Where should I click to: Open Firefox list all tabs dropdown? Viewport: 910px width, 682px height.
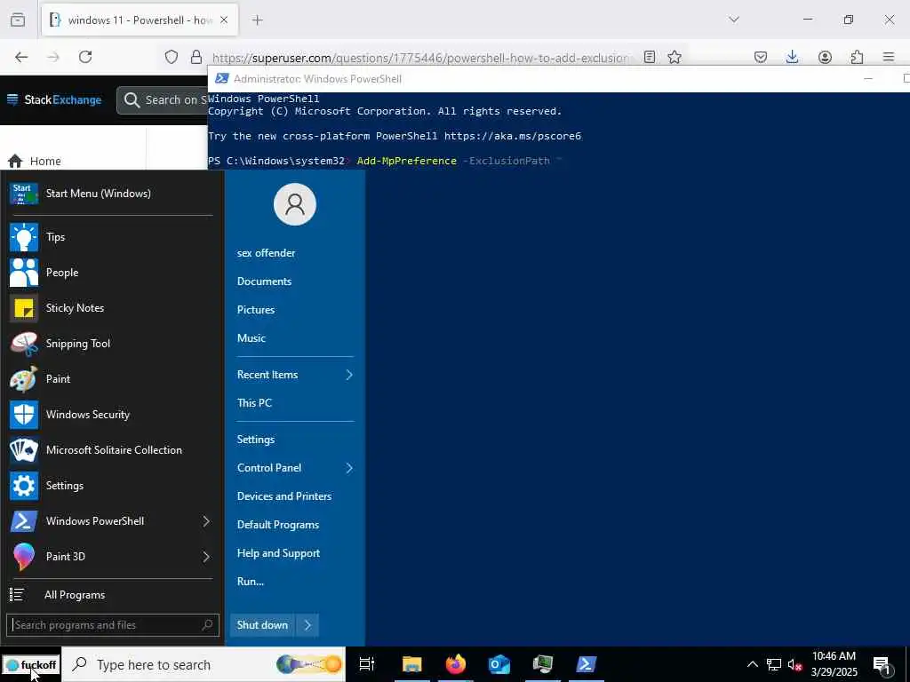pos(734,20)
